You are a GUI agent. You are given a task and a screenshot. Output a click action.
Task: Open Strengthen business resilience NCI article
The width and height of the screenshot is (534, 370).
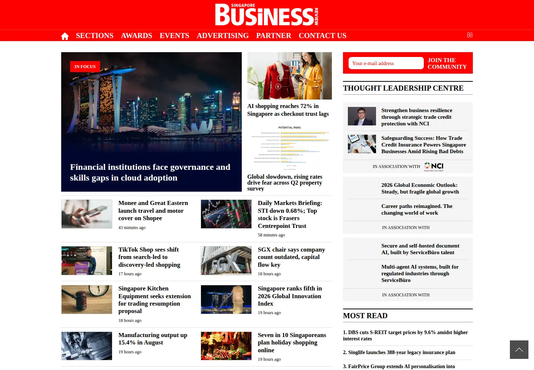coord(417,117)
